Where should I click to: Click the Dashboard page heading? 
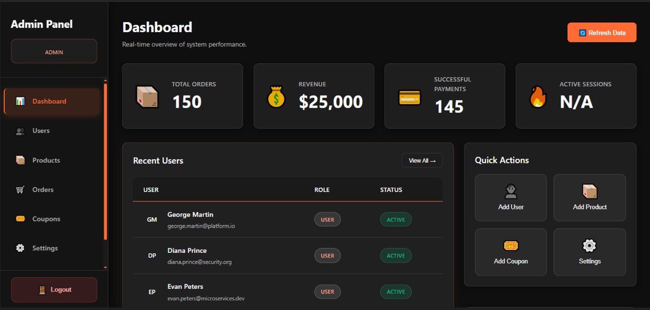[157, 27]
